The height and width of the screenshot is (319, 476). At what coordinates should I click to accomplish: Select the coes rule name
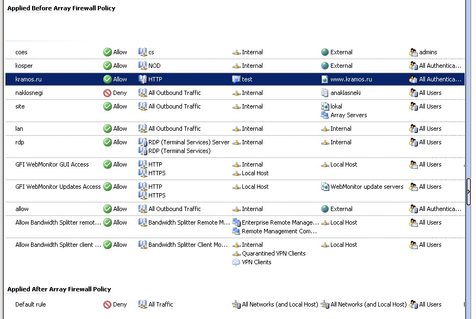(21, 52)
